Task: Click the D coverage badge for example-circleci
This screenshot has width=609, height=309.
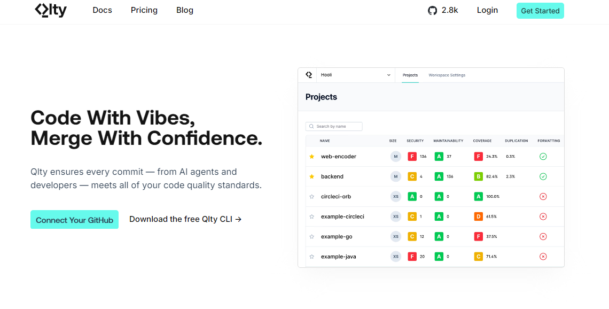Action: click(x=478, y=217)
